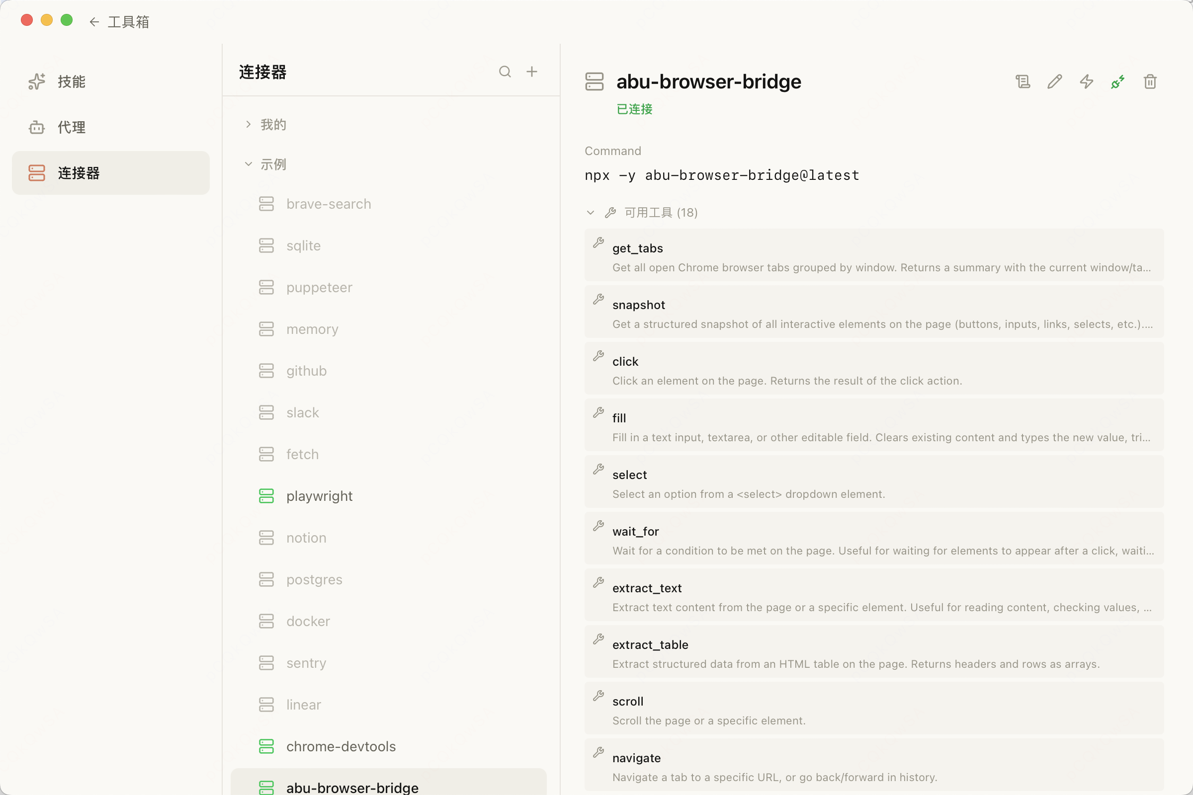
Task: Toggle connection with the green plug icon
Action: pyautogui.click(x=1118, y=81)
